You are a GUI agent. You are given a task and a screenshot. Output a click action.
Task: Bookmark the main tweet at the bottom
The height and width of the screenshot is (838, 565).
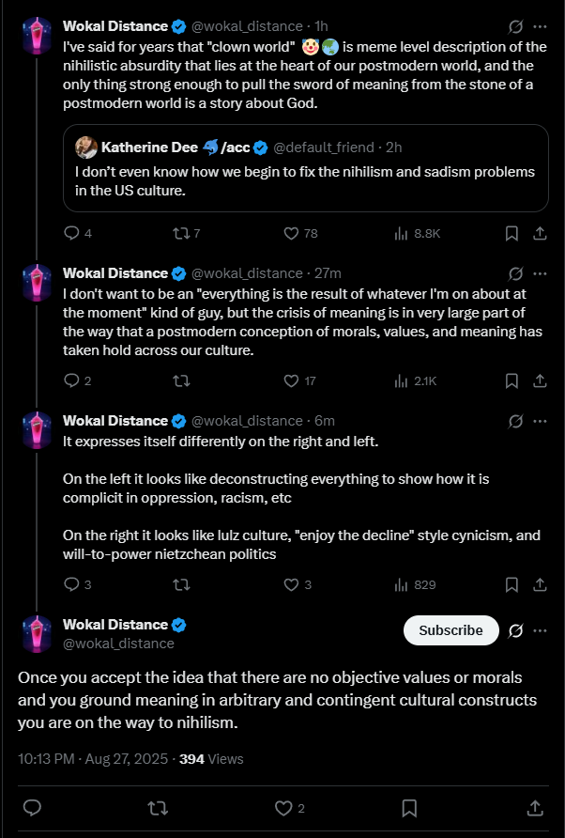(x=409, y=807)
